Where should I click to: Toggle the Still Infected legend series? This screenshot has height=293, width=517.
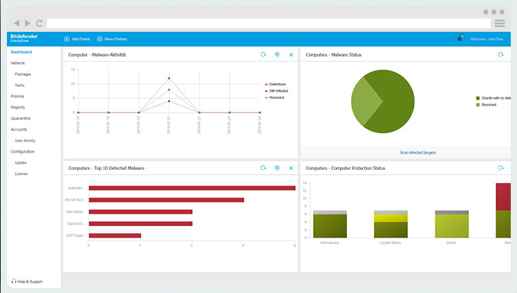[276, 91]
